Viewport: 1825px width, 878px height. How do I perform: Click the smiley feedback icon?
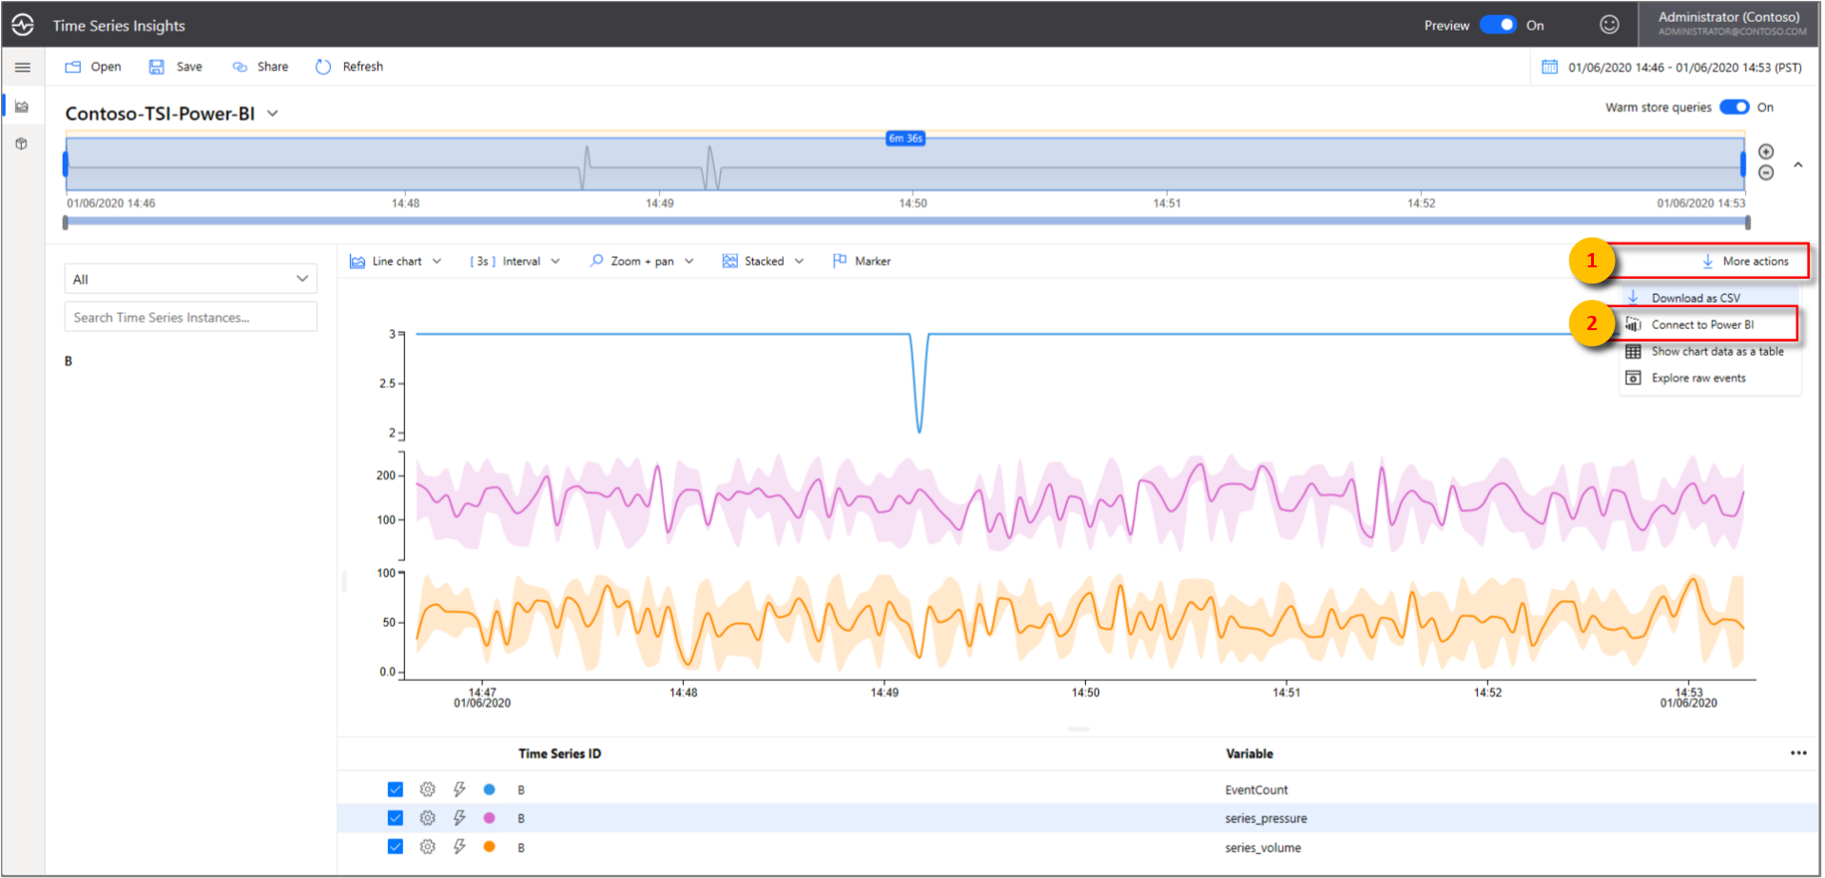click(x=1609, y=25)
